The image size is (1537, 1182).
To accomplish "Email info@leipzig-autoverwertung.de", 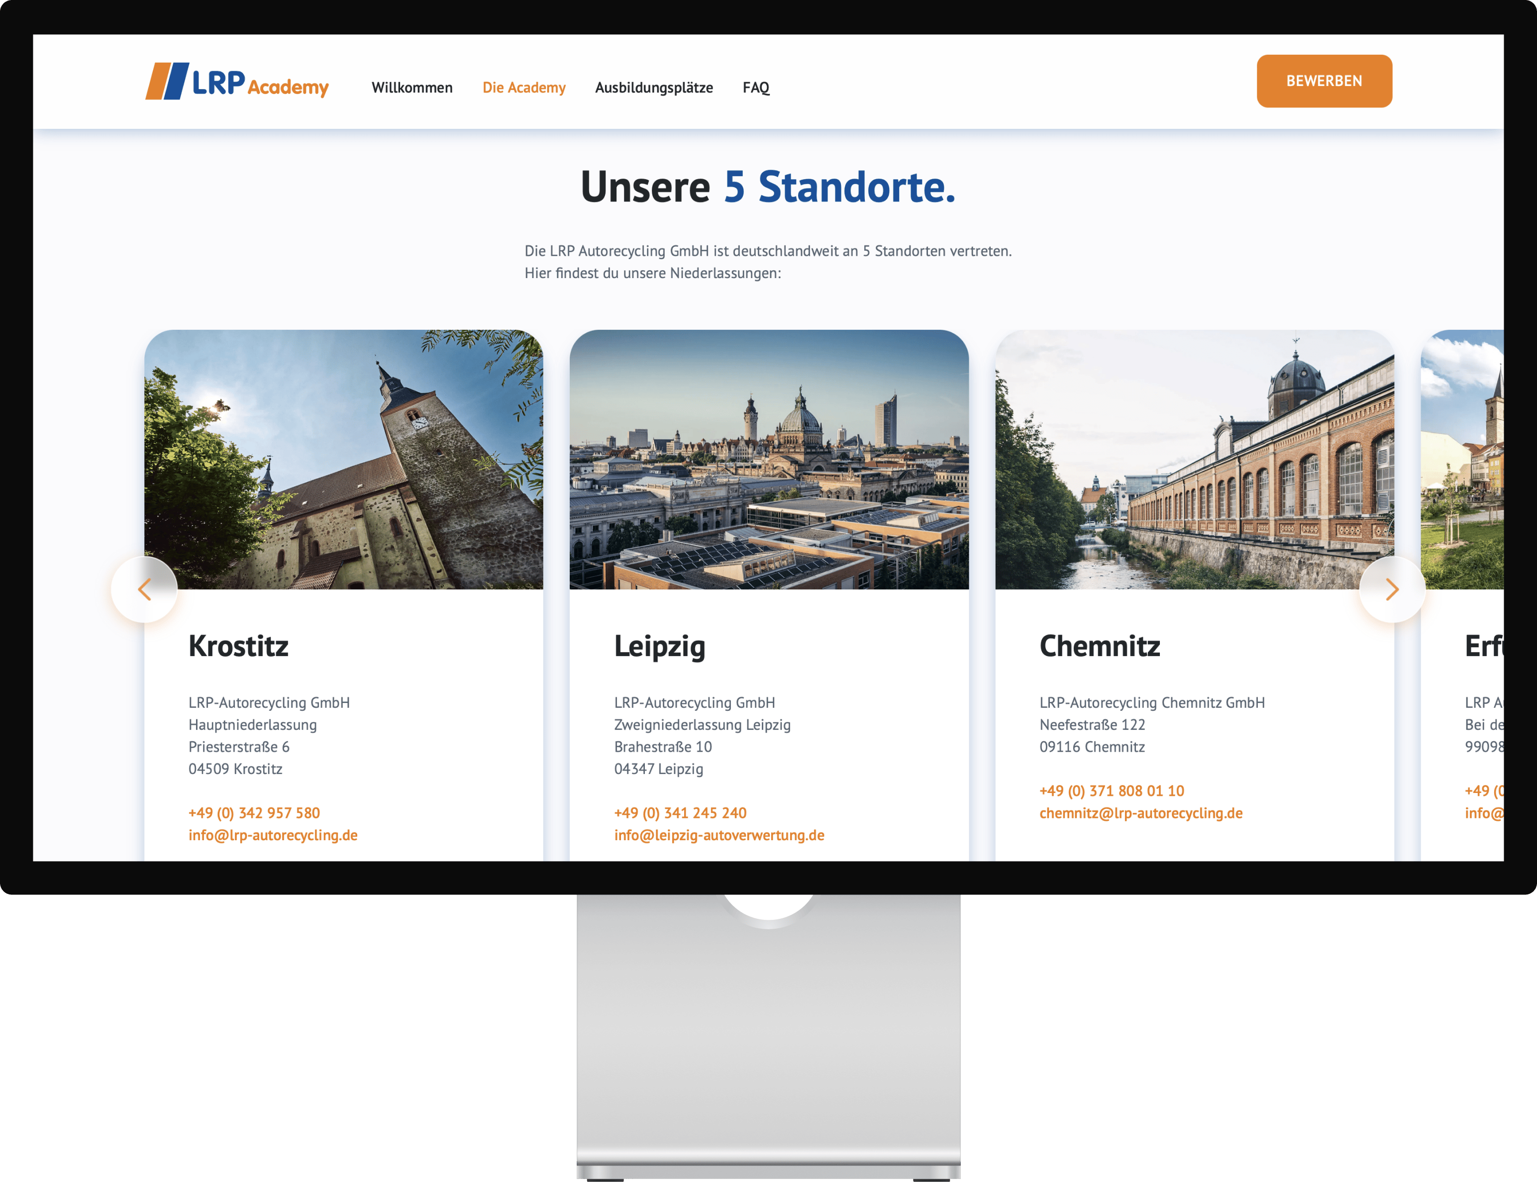I will tap(718, 835).
